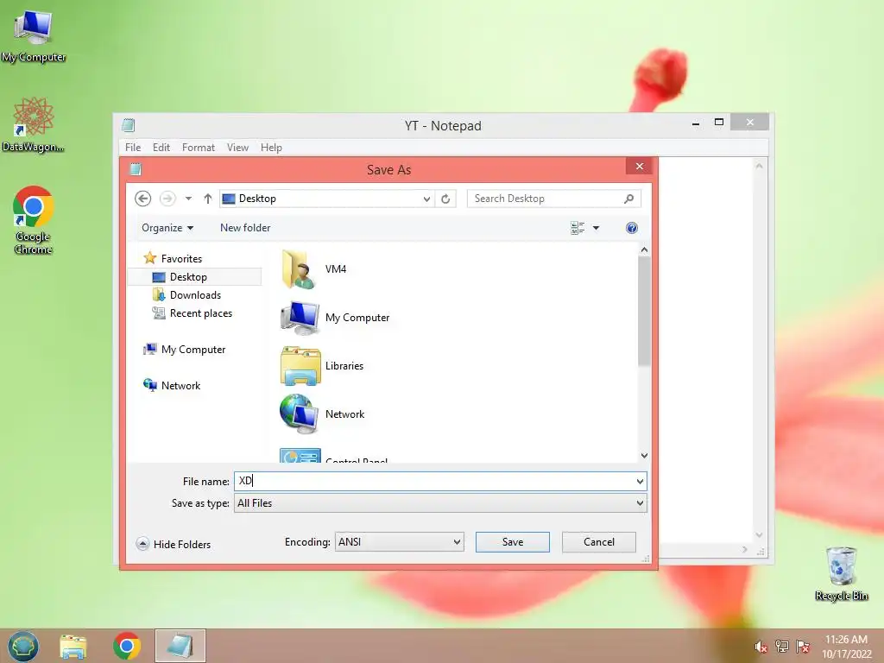
Task: Go up one folder level
Action: pos(207,199)
